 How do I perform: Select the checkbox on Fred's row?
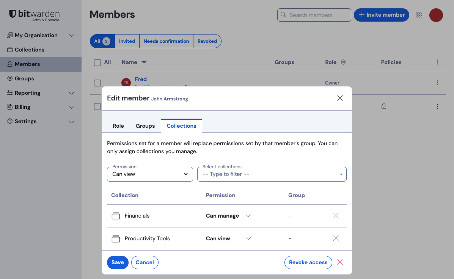pyautogui.click(x=97, y=83)
